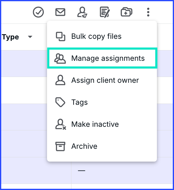The image size is (174, 190).
Task: Click the Type column header
Action: coord(10,37)
